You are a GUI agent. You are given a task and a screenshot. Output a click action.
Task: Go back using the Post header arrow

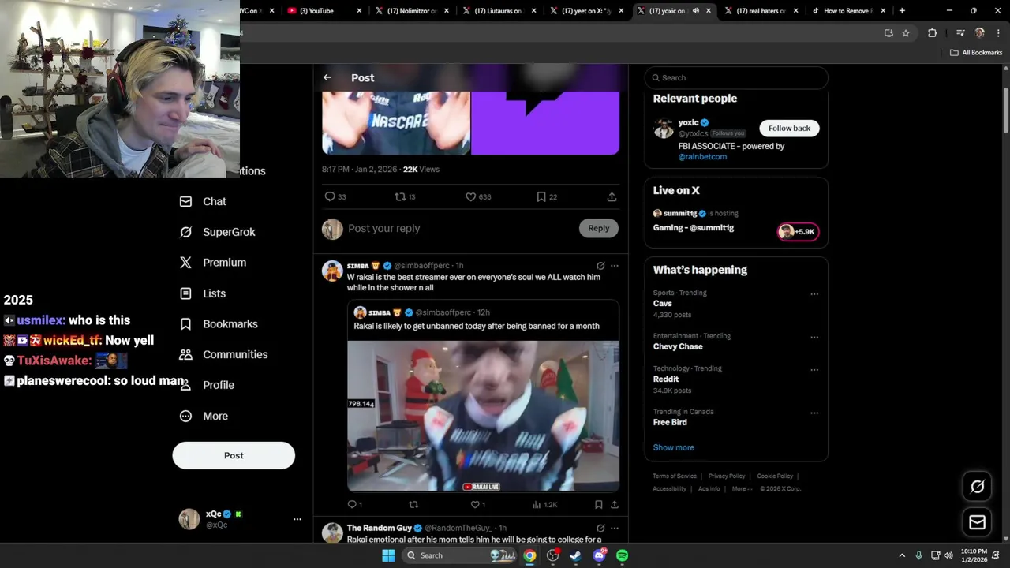click(327, 77)
